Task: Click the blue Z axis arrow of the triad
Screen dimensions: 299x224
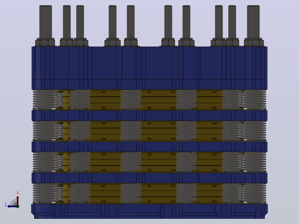Action: pos(12,207)
